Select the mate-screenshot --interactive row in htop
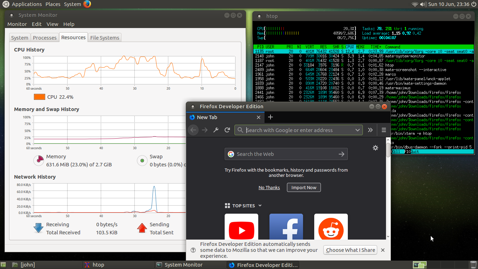 point(363,70)
